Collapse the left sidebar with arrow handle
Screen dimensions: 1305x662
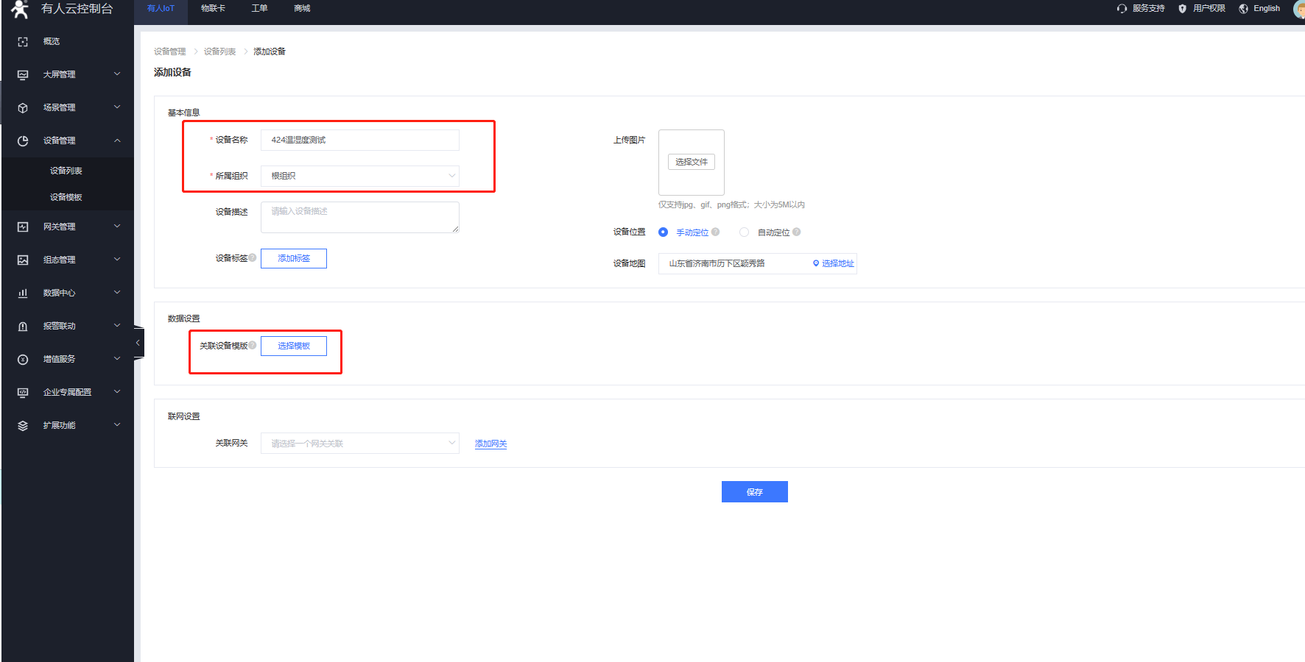click(x=138, y=343)
